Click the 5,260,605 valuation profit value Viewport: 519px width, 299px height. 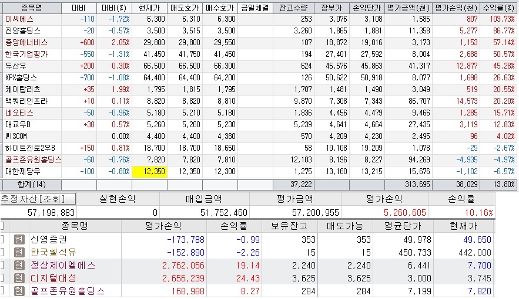(x=405, y=213)
